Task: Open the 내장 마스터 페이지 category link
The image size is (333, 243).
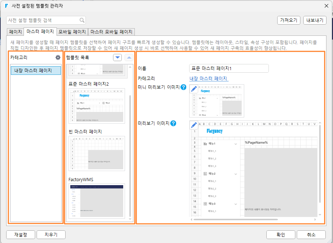Action: pyautogui.click(x=209, y=78)
